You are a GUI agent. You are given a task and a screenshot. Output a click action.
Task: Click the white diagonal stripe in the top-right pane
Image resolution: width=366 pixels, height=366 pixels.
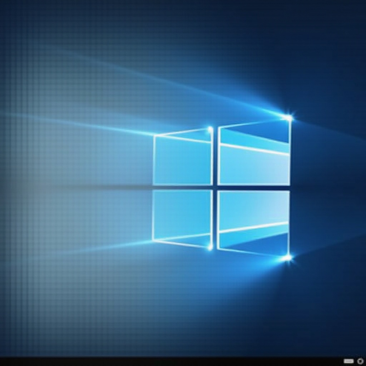(254, 149)
